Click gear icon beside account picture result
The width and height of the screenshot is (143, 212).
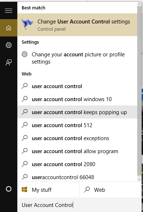[25, 55]
